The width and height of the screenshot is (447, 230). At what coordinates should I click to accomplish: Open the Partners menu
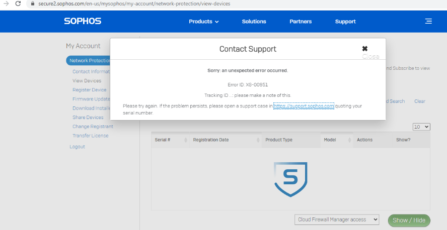(x=301, y=21)
